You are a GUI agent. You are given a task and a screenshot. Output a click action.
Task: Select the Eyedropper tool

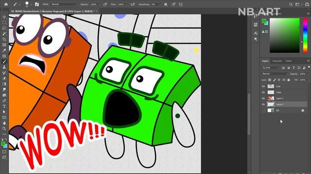tap(4, 50)
